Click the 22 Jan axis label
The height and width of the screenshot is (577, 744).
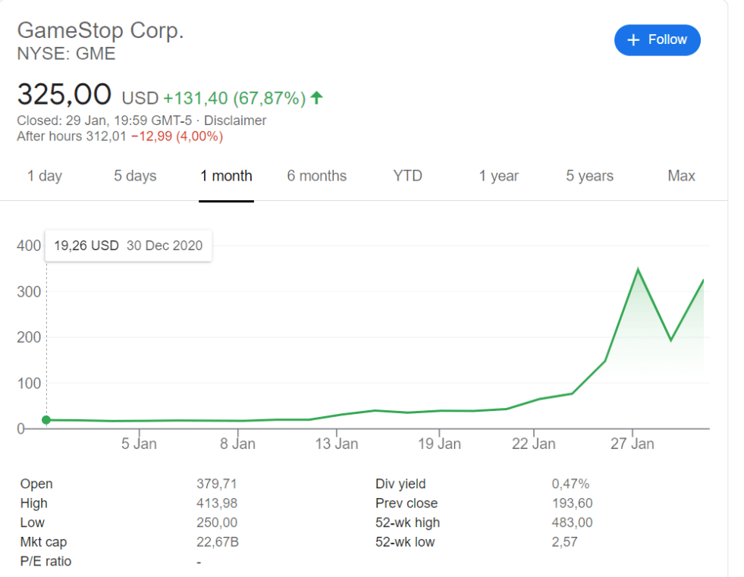point(534,444)
